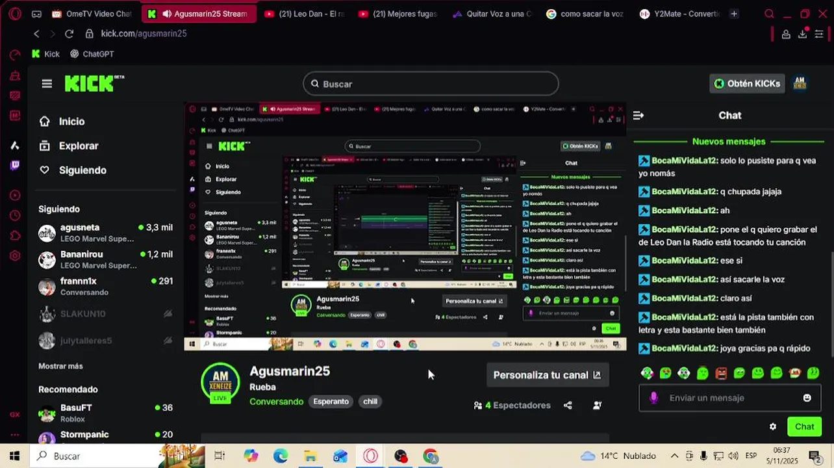The height and width of the screenshot is (468, 834).
Task: Reload the kick.com page
Action: (69, 34)
